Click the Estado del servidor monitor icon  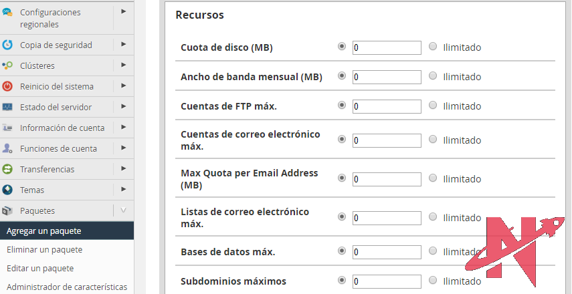click(7, 107)
